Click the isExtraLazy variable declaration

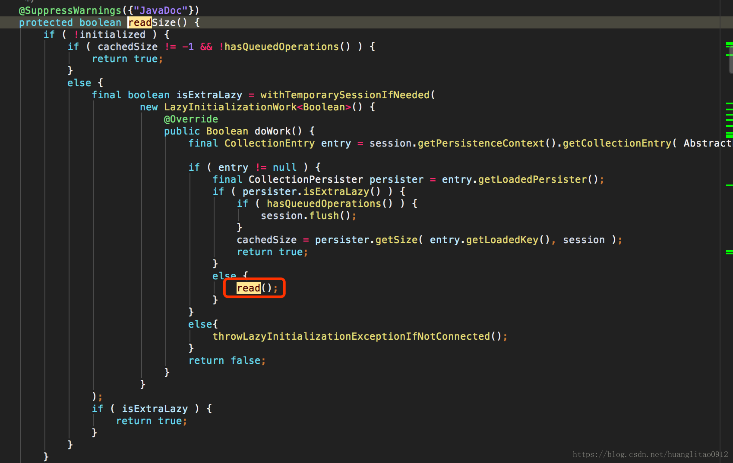click(209, 95)
